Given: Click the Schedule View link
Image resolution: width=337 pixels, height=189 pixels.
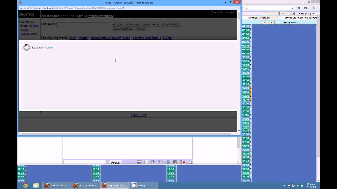Looking at the screenshot, I should 294,18.
